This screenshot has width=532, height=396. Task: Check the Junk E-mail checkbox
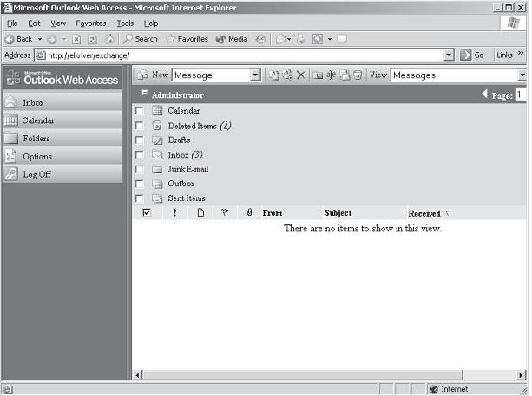point(139,169)
